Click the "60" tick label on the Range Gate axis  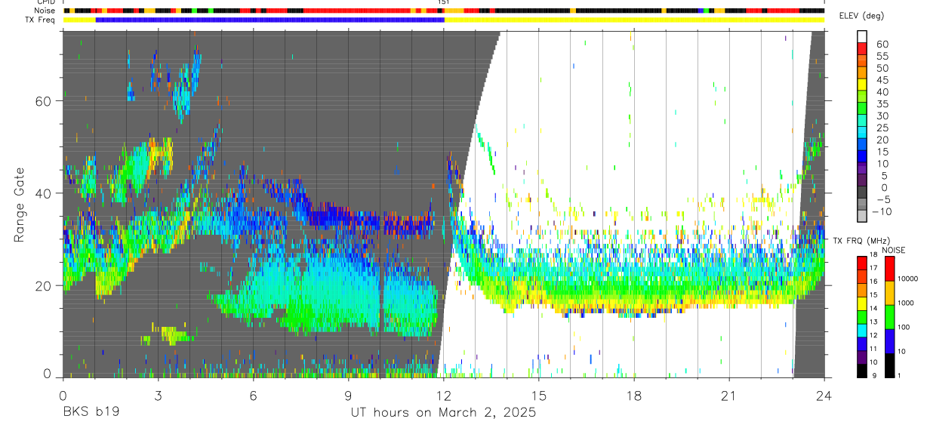(44, 101)
